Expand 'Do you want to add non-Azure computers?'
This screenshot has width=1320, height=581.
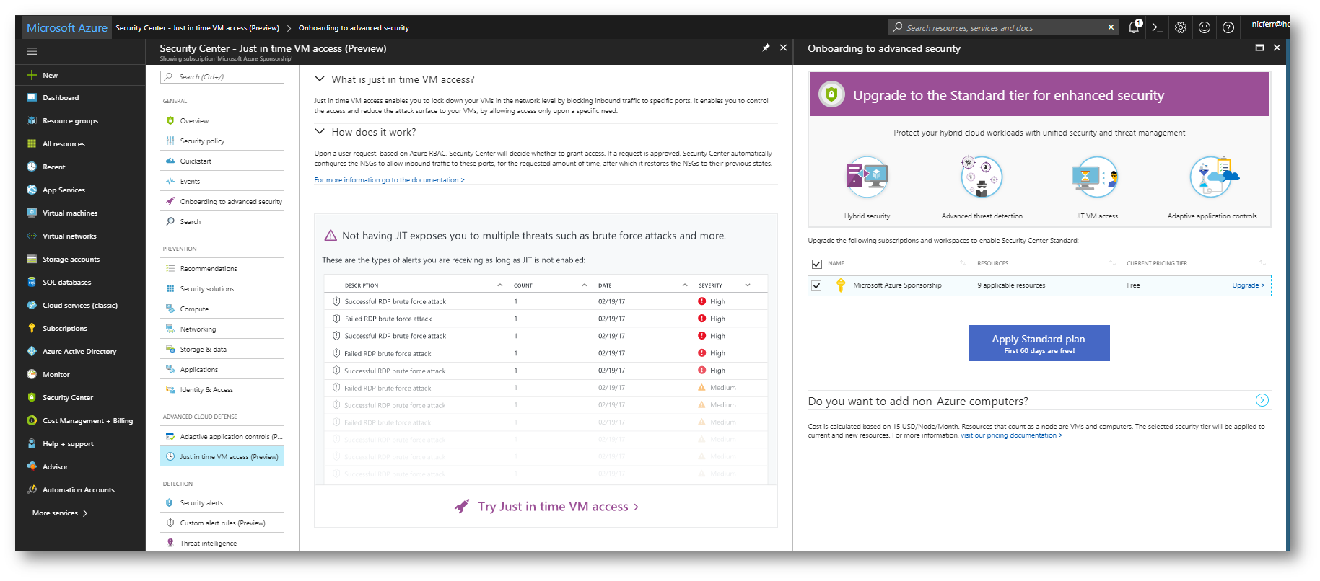(1262, 400)
